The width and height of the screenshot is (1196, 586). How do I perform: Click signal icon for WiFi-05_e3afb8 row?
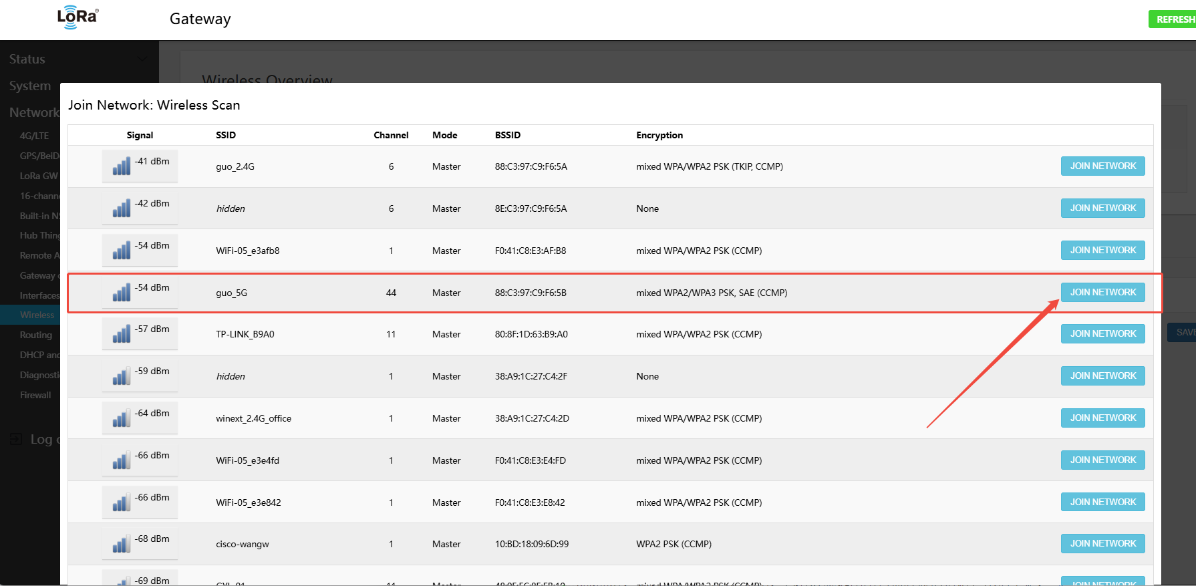[122, 251]
